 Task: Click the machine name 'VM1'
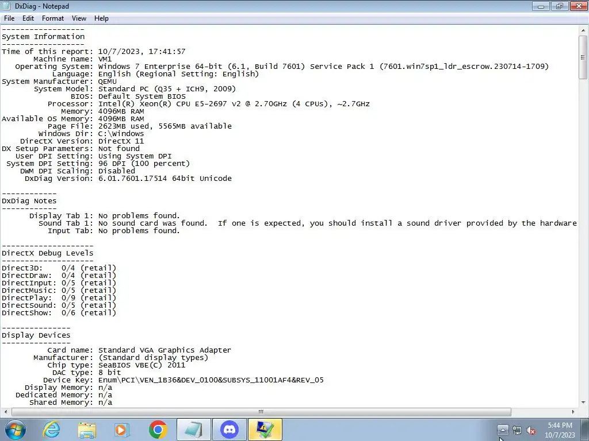pyautogui.click(x=105, y=59)
